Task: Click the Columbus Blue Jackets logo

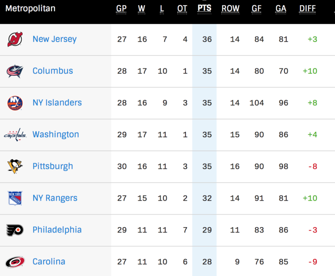Action: click(x=15, y=71)
